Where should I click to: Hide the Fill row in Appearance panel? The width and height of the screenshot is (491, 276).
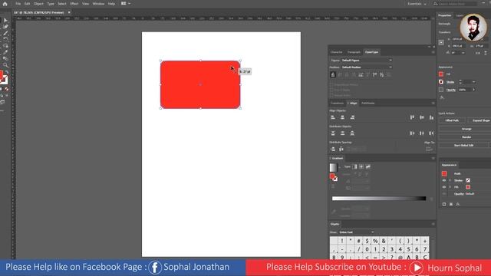(444, 187)
